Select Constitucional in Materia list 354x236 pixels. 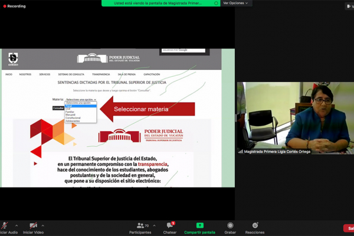tap(81, 118)
